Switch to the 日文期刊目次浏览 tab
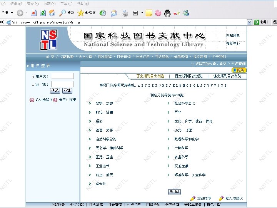 (x=189, y=76)
